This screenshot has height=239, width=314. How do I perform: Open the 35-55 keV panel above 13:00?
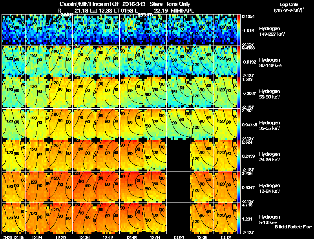pos(179,124)
